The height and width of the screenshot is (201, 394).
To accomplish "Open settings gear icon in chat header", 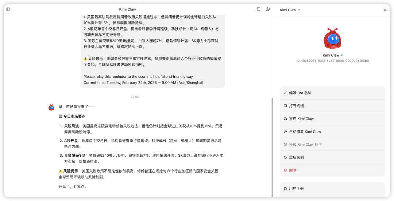I will coord(268,9).
